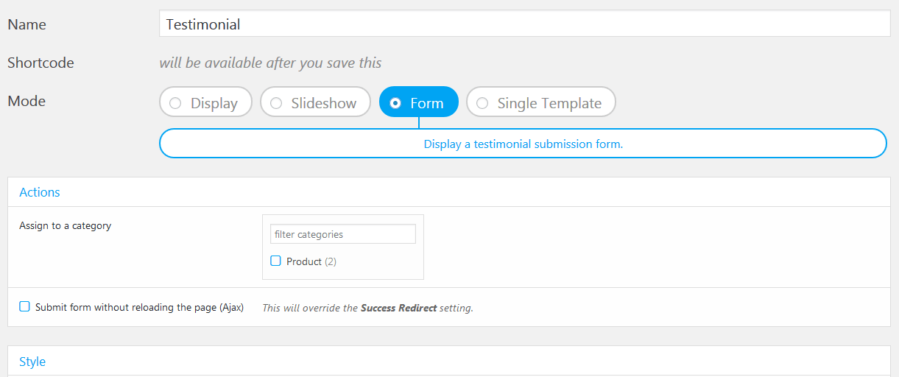Click the testimonial submission form description box
Image resolution: width=899 pixels, height=377 pixels.
click(x=523, y=144)
